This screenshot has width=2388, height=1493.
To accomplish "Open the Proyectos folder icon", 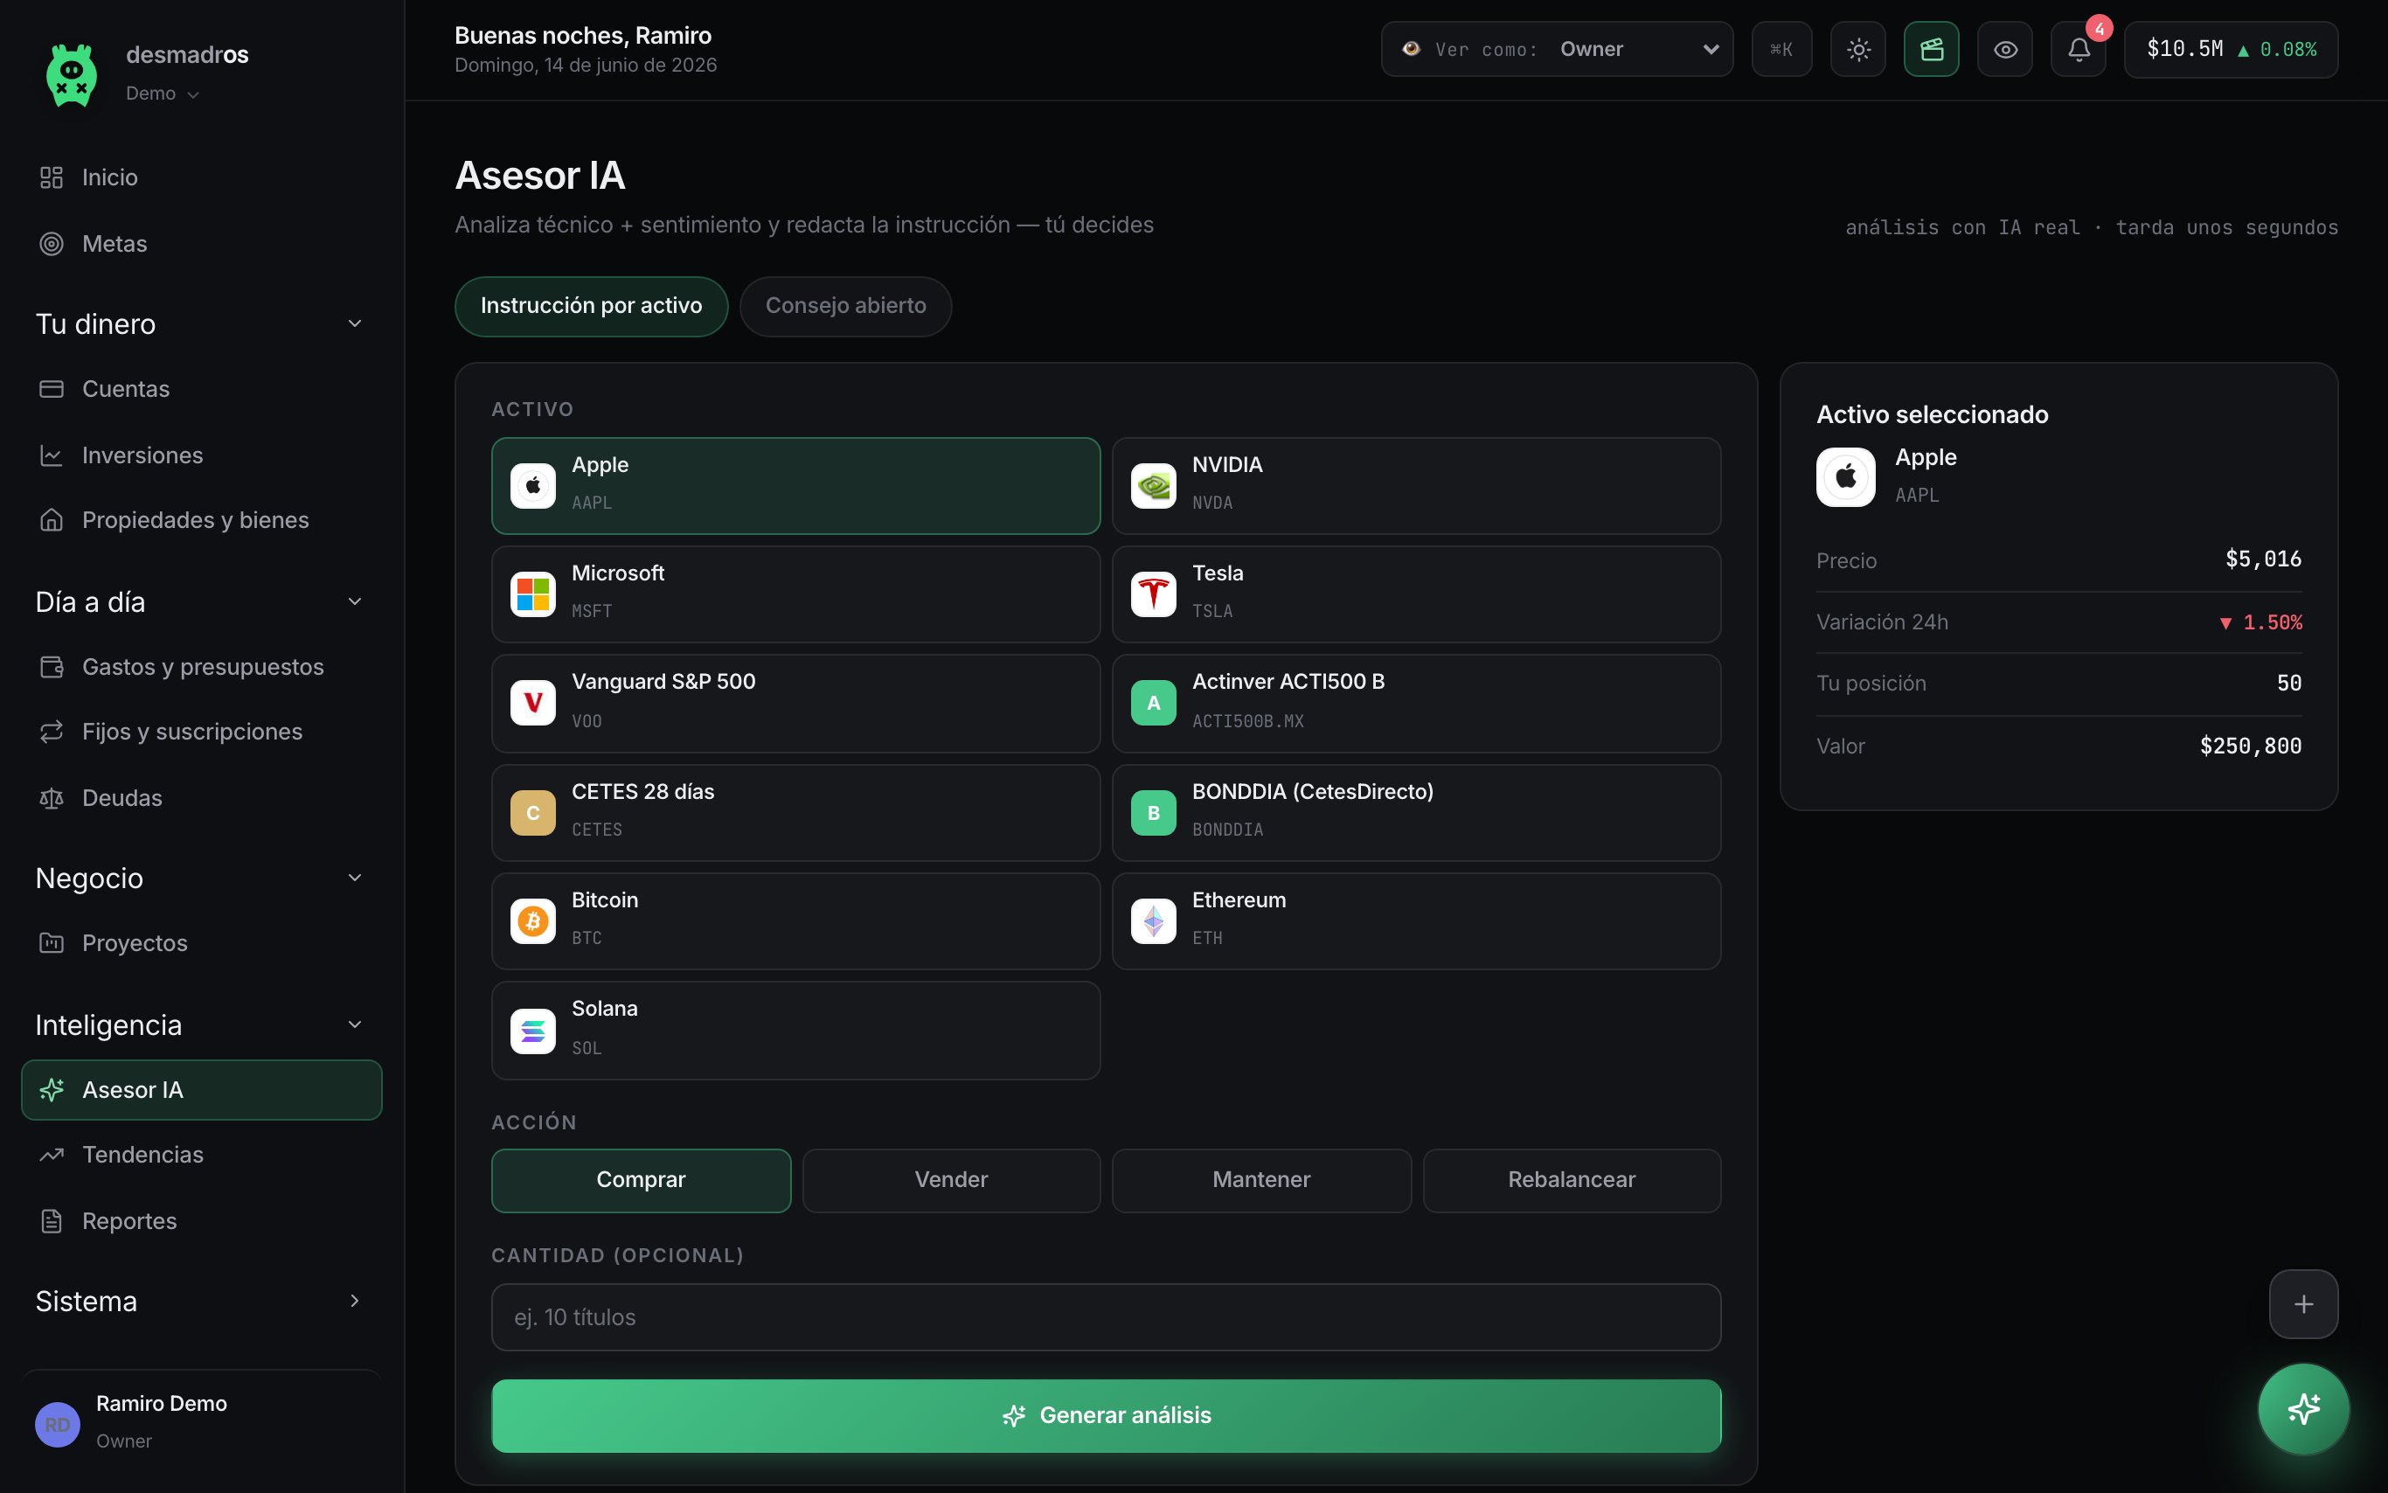I will [52, 943].
